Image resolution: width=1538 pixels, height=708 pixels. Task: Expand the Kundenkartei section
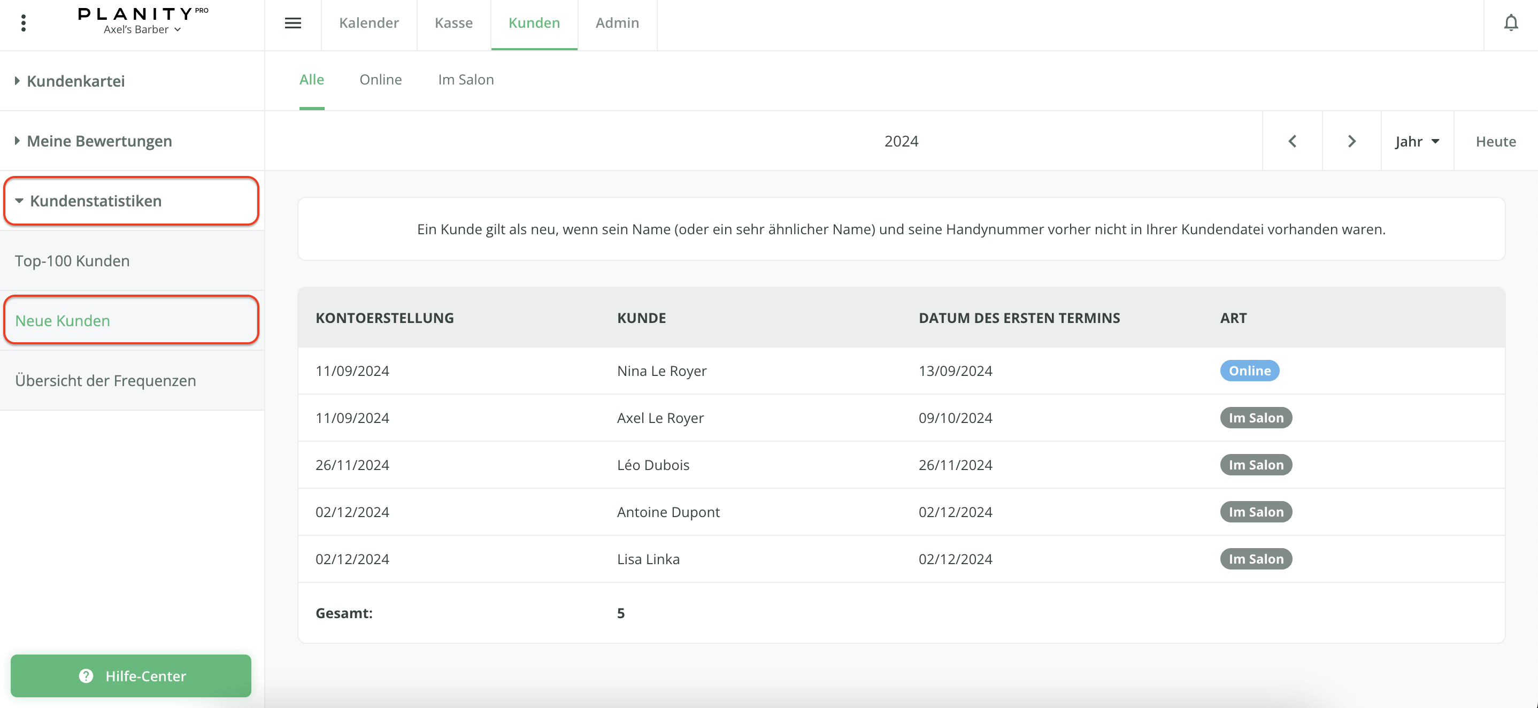pyautogui.click(x=76, y=81)
